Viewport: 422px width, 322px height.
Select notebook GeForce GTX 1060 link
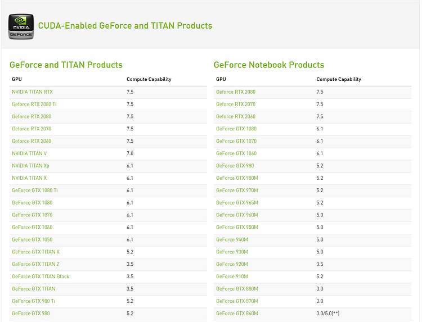point(236,153)
